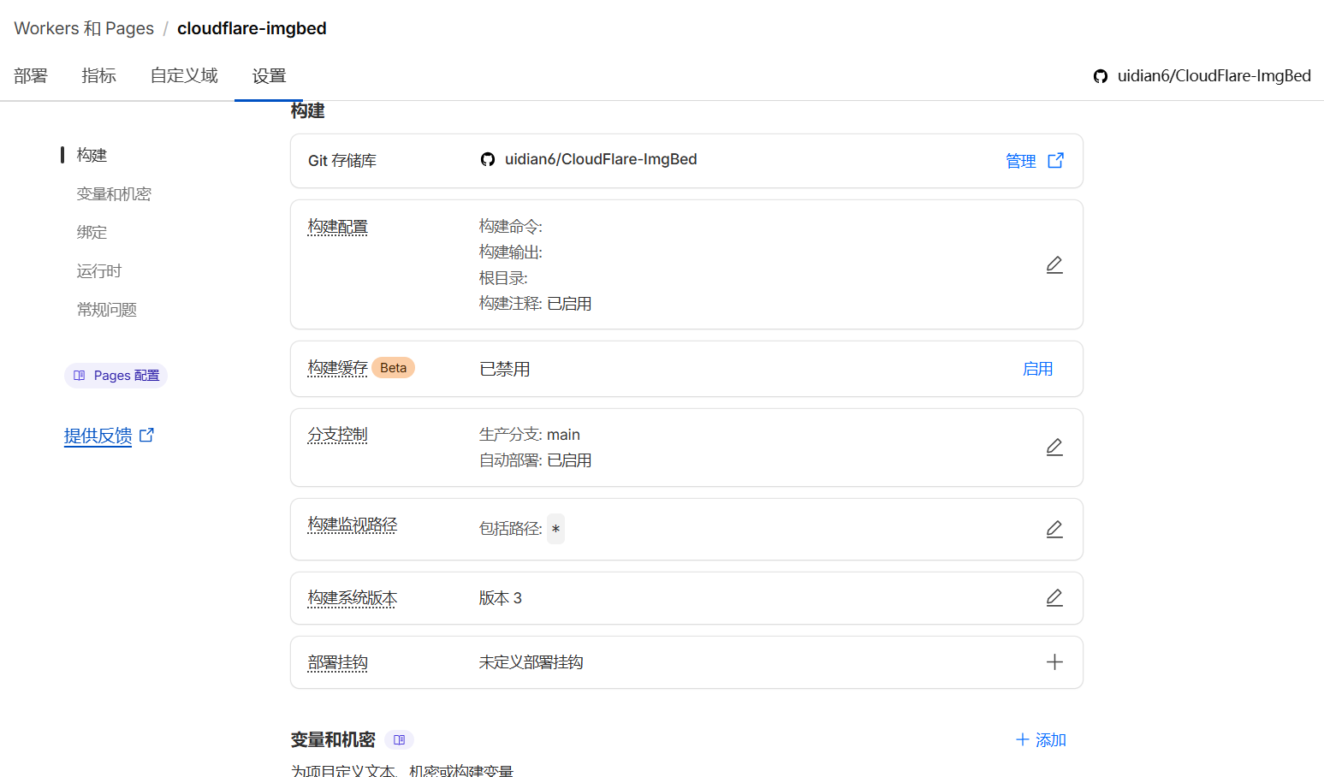Click edit pencil for 构建配置
Image resolution: width=1324 pixels, height=777 pixels.
(x=1054, y=265)
